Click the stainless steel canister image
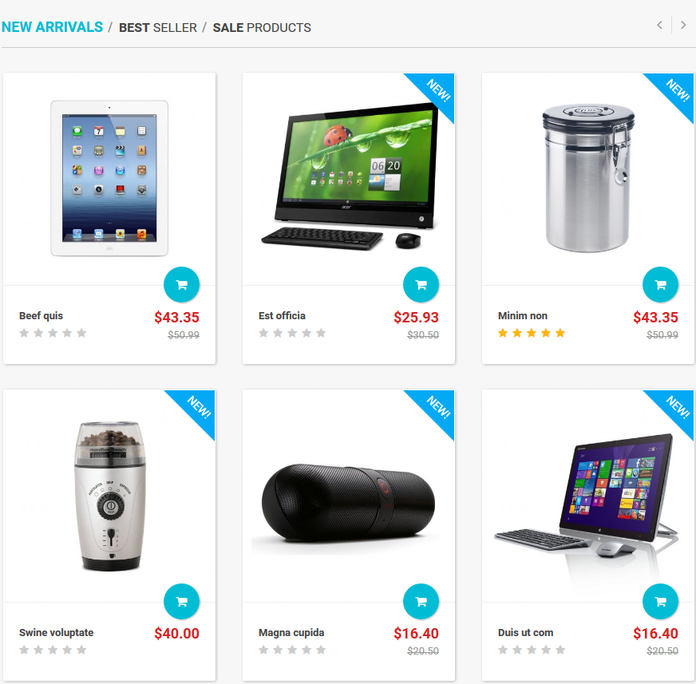 587,178
